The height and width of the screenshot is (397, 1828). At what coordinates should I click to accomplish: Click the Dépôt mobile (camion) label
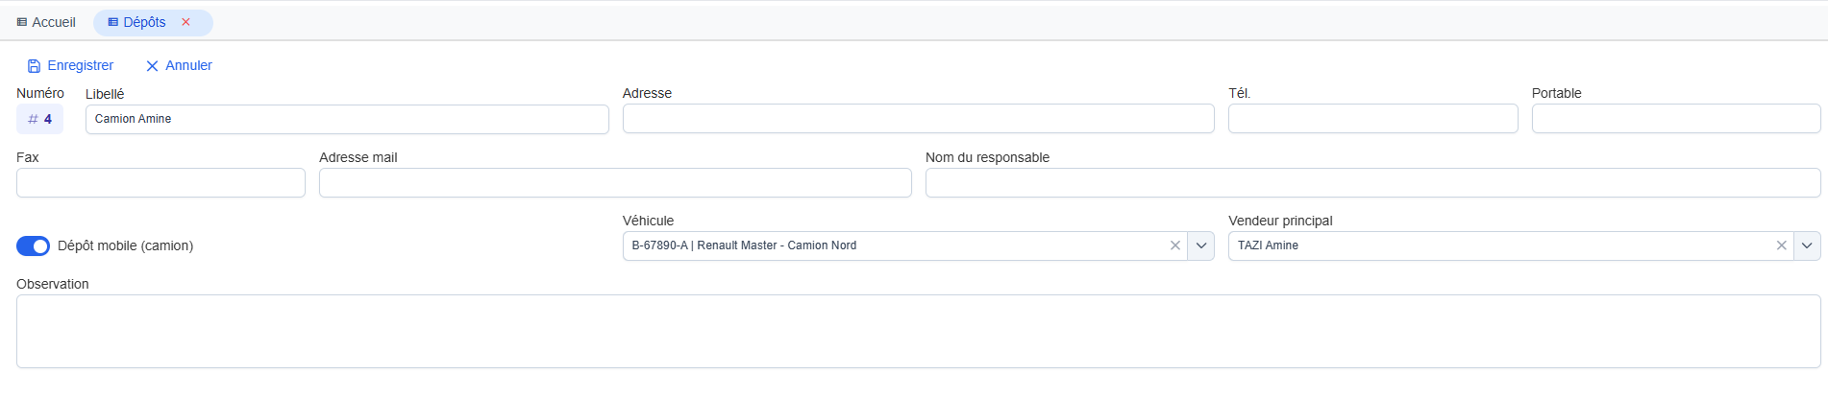coord(125,246)
